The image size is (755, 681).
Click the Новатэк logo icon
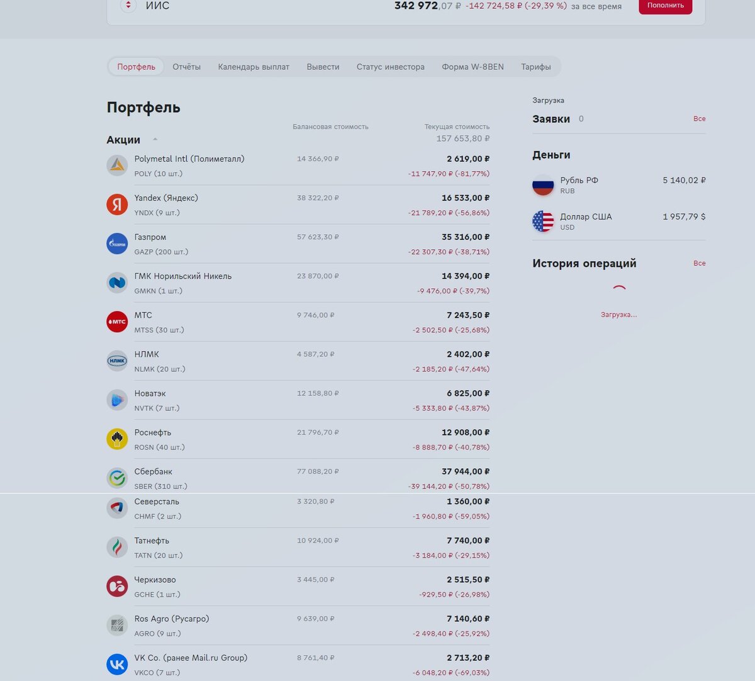click(117, 400)
